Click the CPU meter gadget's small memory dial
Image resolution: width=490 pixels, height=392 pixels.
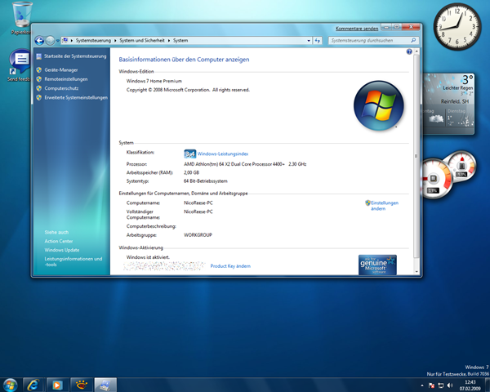click(x=461, y=166)
